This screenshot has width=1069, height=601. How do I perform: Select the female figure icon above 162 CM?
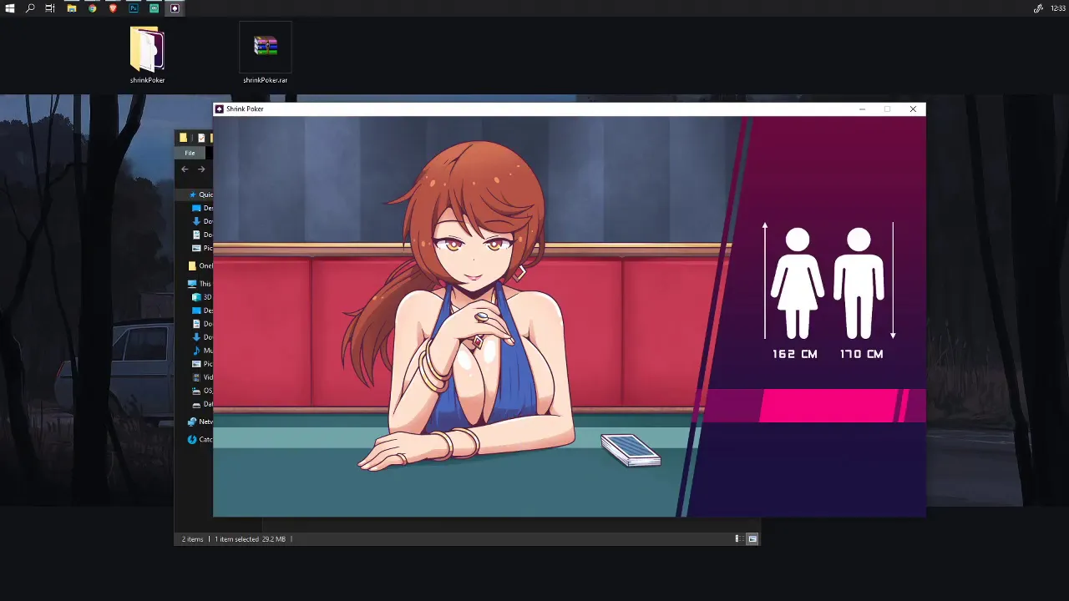point(798,282)
